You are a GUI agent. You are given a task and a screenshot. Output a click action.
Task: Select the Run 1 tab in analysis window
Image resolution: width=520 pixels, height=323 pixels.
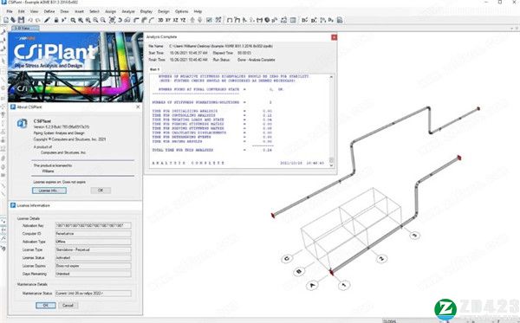pos(154,69)
